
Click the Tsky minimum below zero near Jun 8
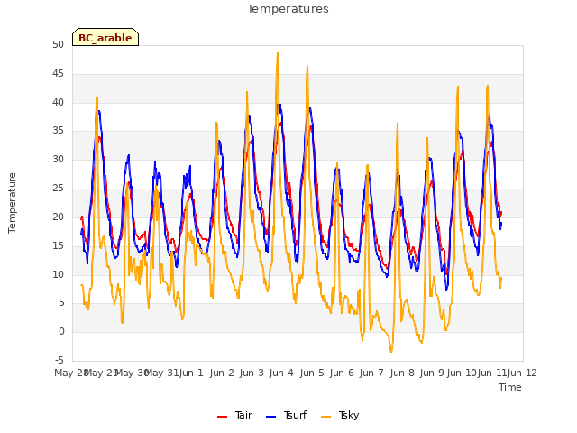[x=391, y=352]
